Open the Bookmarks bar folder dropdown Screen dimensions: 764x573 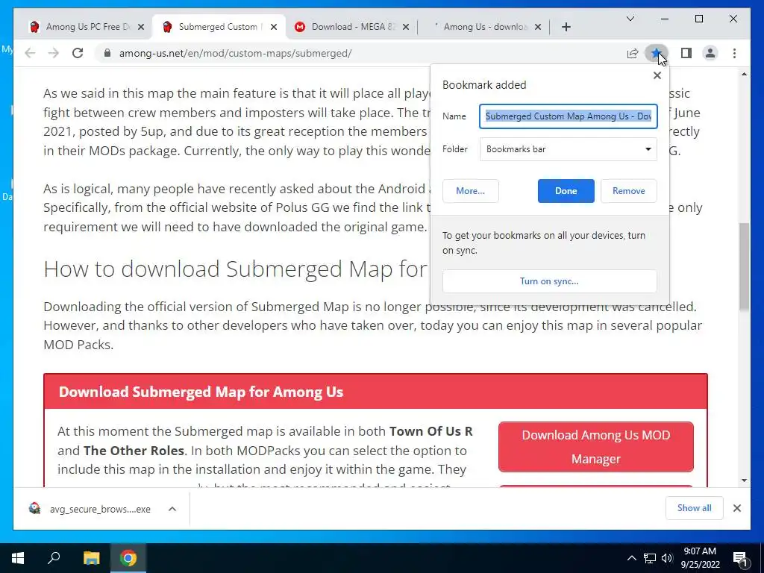(x=568, y=149)
